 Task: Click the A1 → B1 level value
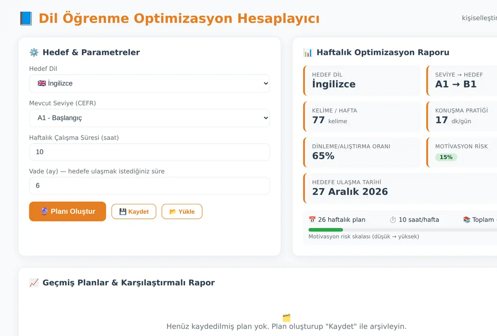[x=456, y=84]
